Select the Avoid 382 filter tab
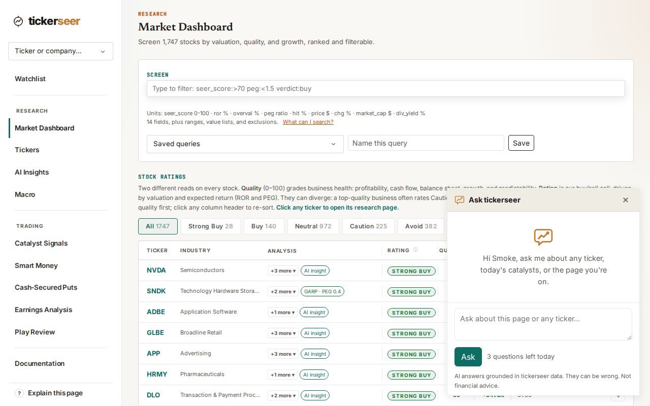The height and width of the screenshot is (406, 650). click(421, 226)
